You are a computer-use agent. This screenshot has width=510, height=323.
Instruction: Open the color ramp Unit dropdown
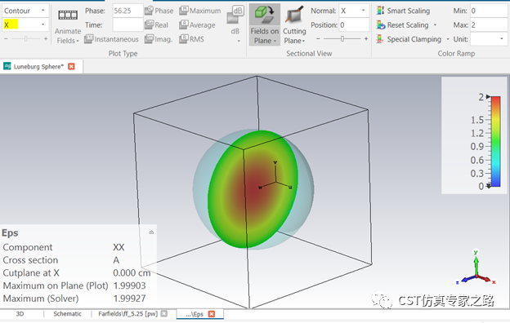(489, 39)
